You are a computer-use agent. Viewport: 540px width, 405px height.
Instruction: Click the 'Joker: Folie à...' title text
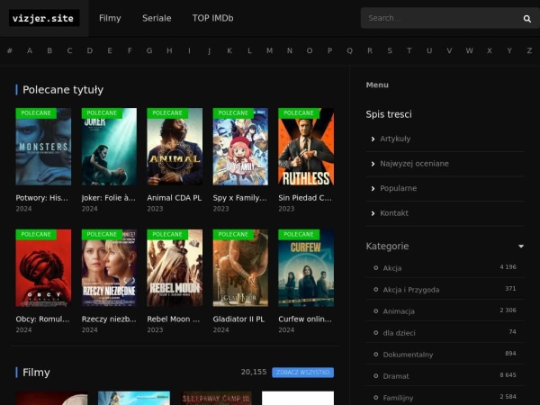109,198
